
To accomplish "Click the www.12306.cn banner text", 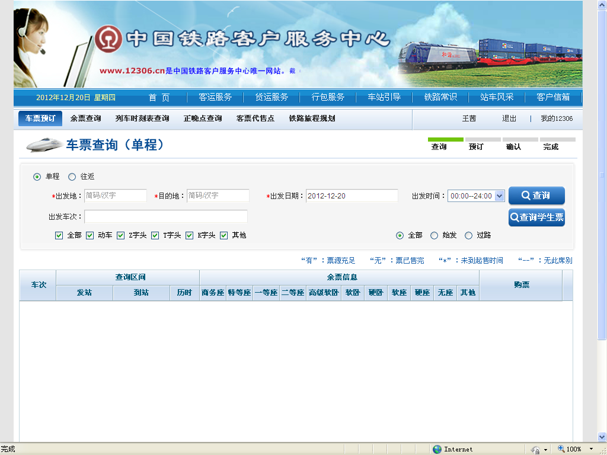I will 132,71.
